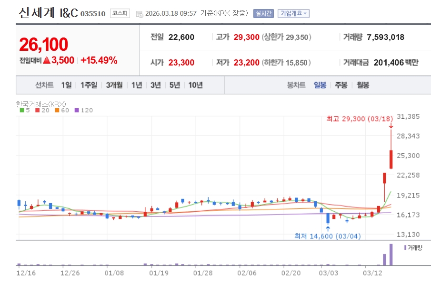Click the red up-triangle change icon

47,60
